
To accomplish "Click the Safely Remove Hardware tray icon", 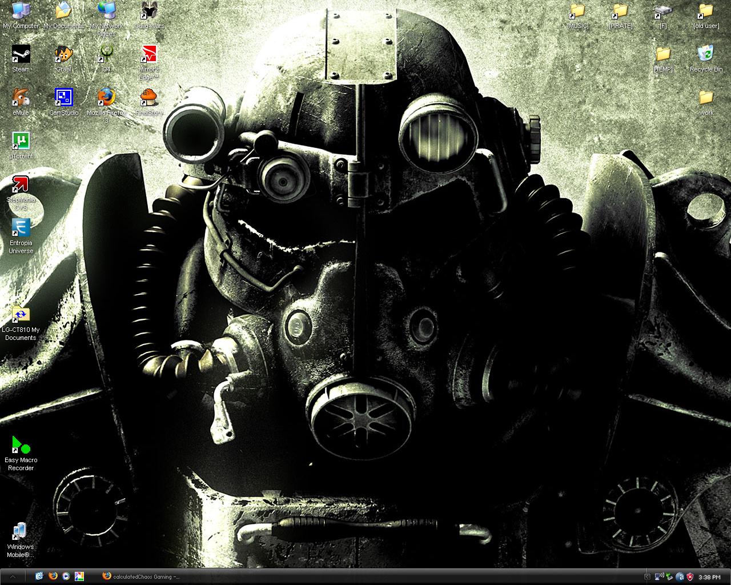I will (669, 577).
